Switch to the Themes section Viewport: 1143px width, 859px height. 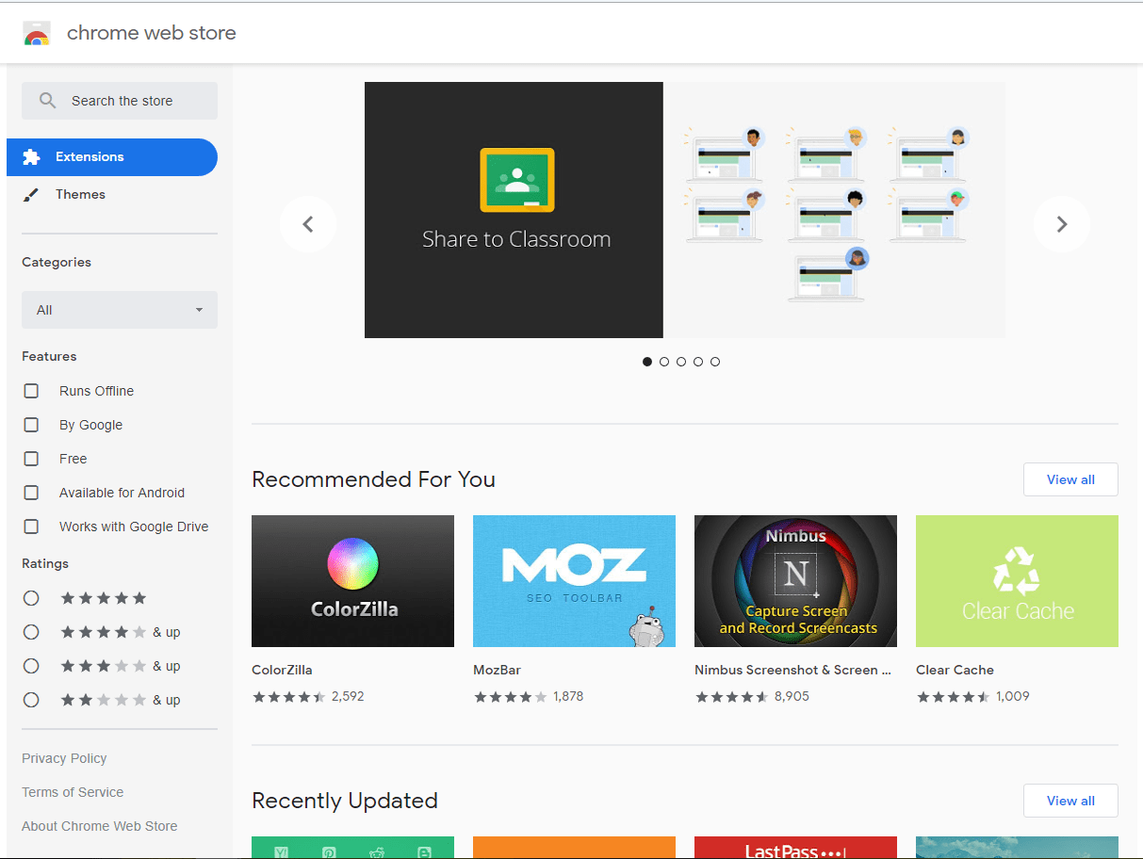click(x=112, y=195)
